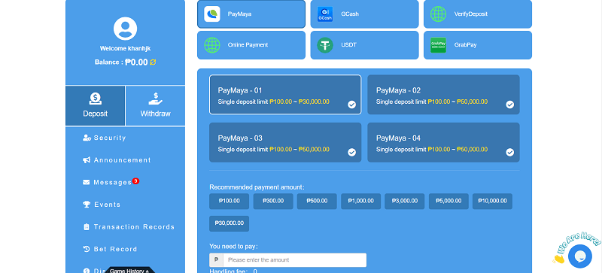Viewport: 602px width, 273px height.
Task: Choose VerifyDeposit option
Action: (478, 14)
